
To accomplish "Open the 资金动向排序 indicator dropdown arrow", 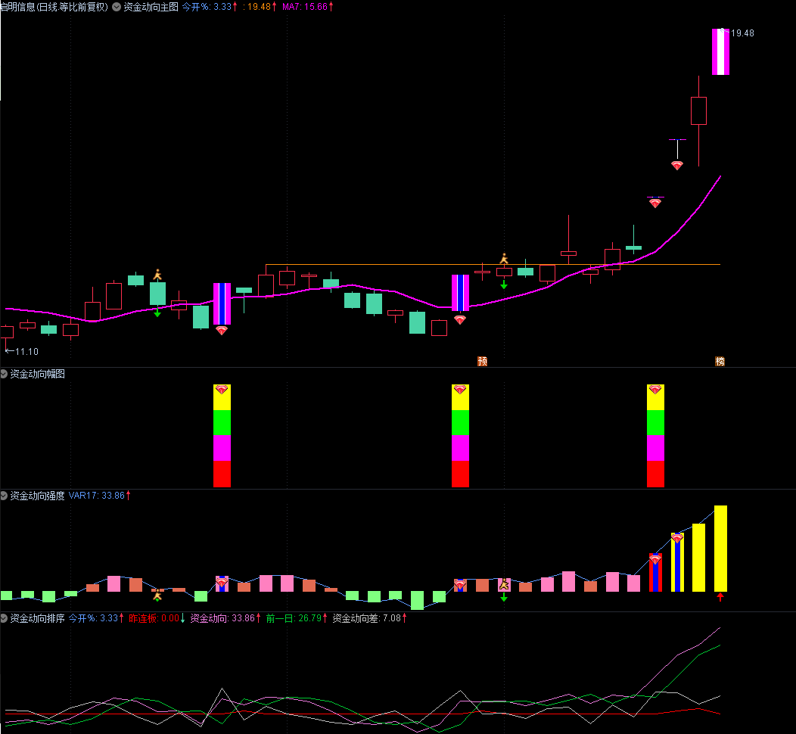I will click(5, 618).
